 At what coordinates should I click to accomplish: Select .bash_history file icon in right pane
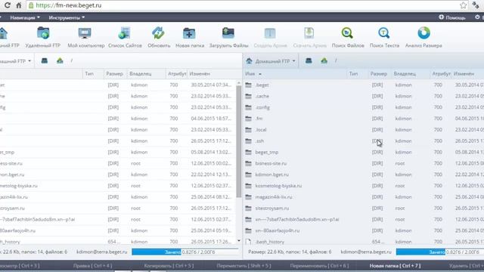click(249, 242)
